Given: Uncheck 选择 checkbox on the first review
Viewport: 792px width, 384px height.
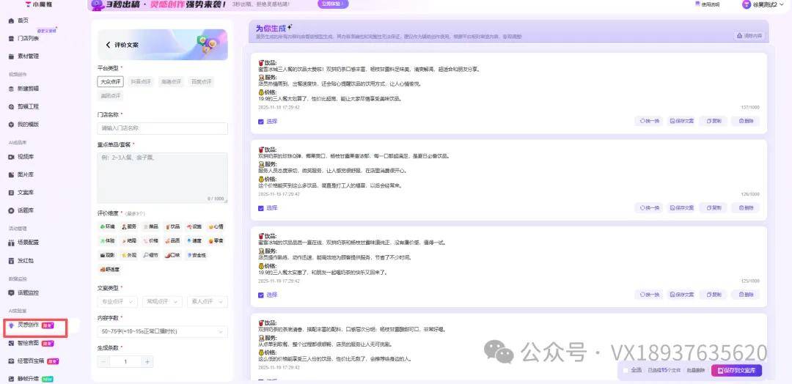Looking at the screenshot, I should point(261,122).
